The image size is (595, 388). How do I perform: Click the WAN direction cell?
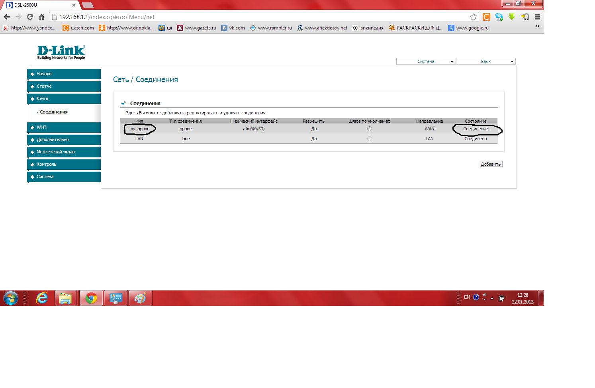tap(429, 129)
